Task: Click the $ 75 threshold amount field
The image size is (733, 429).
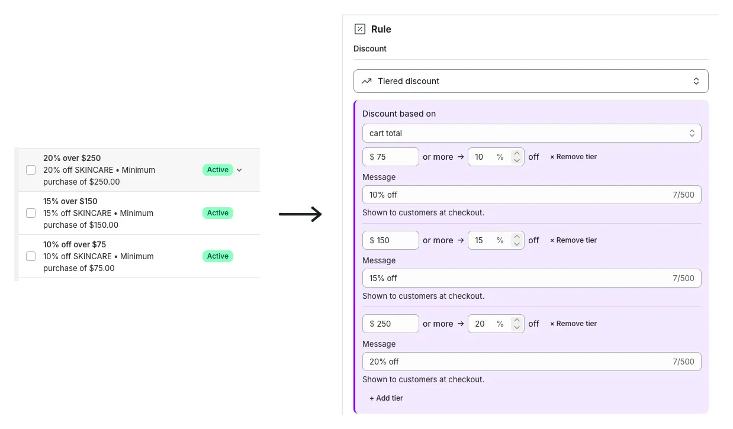Action: click(x=391, y=157)
